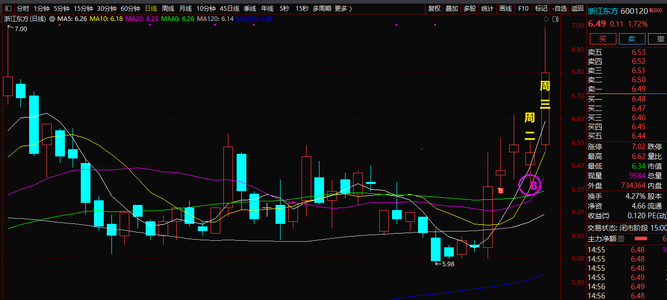This screenshot has width=667, height=300.
Task: Expand the 更多 periods menu
Action: coord(343,9)
